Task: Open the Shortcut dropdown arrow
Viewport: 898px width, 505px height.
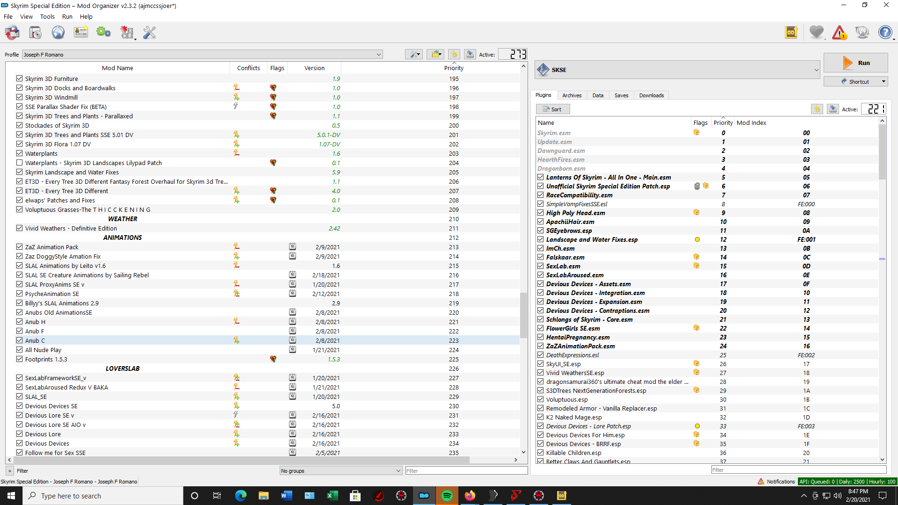Action: pos(884,81)
